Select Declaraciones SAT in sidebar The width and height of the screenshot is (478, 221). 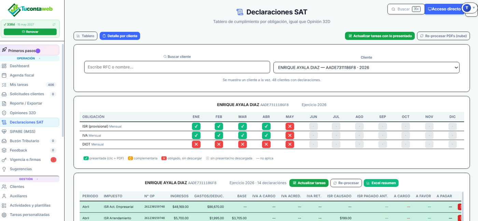pos(30,122)
